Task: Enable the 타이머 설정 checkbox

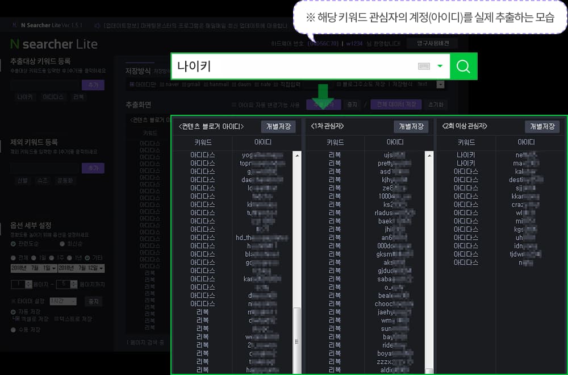Action: [14, 301]
